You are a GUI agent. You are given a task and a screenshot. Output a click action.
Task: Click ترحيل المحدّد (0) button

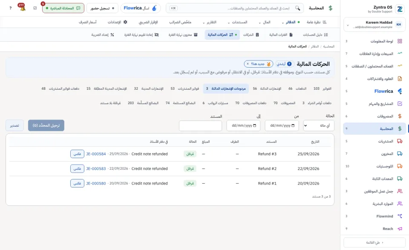coord(46,125)
